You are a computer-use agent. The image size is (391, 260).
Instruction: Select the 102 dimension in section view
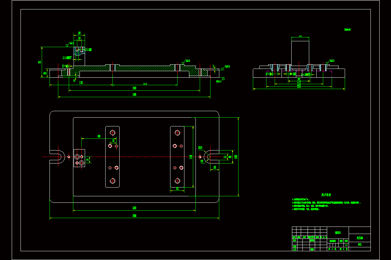coord(81,83)
